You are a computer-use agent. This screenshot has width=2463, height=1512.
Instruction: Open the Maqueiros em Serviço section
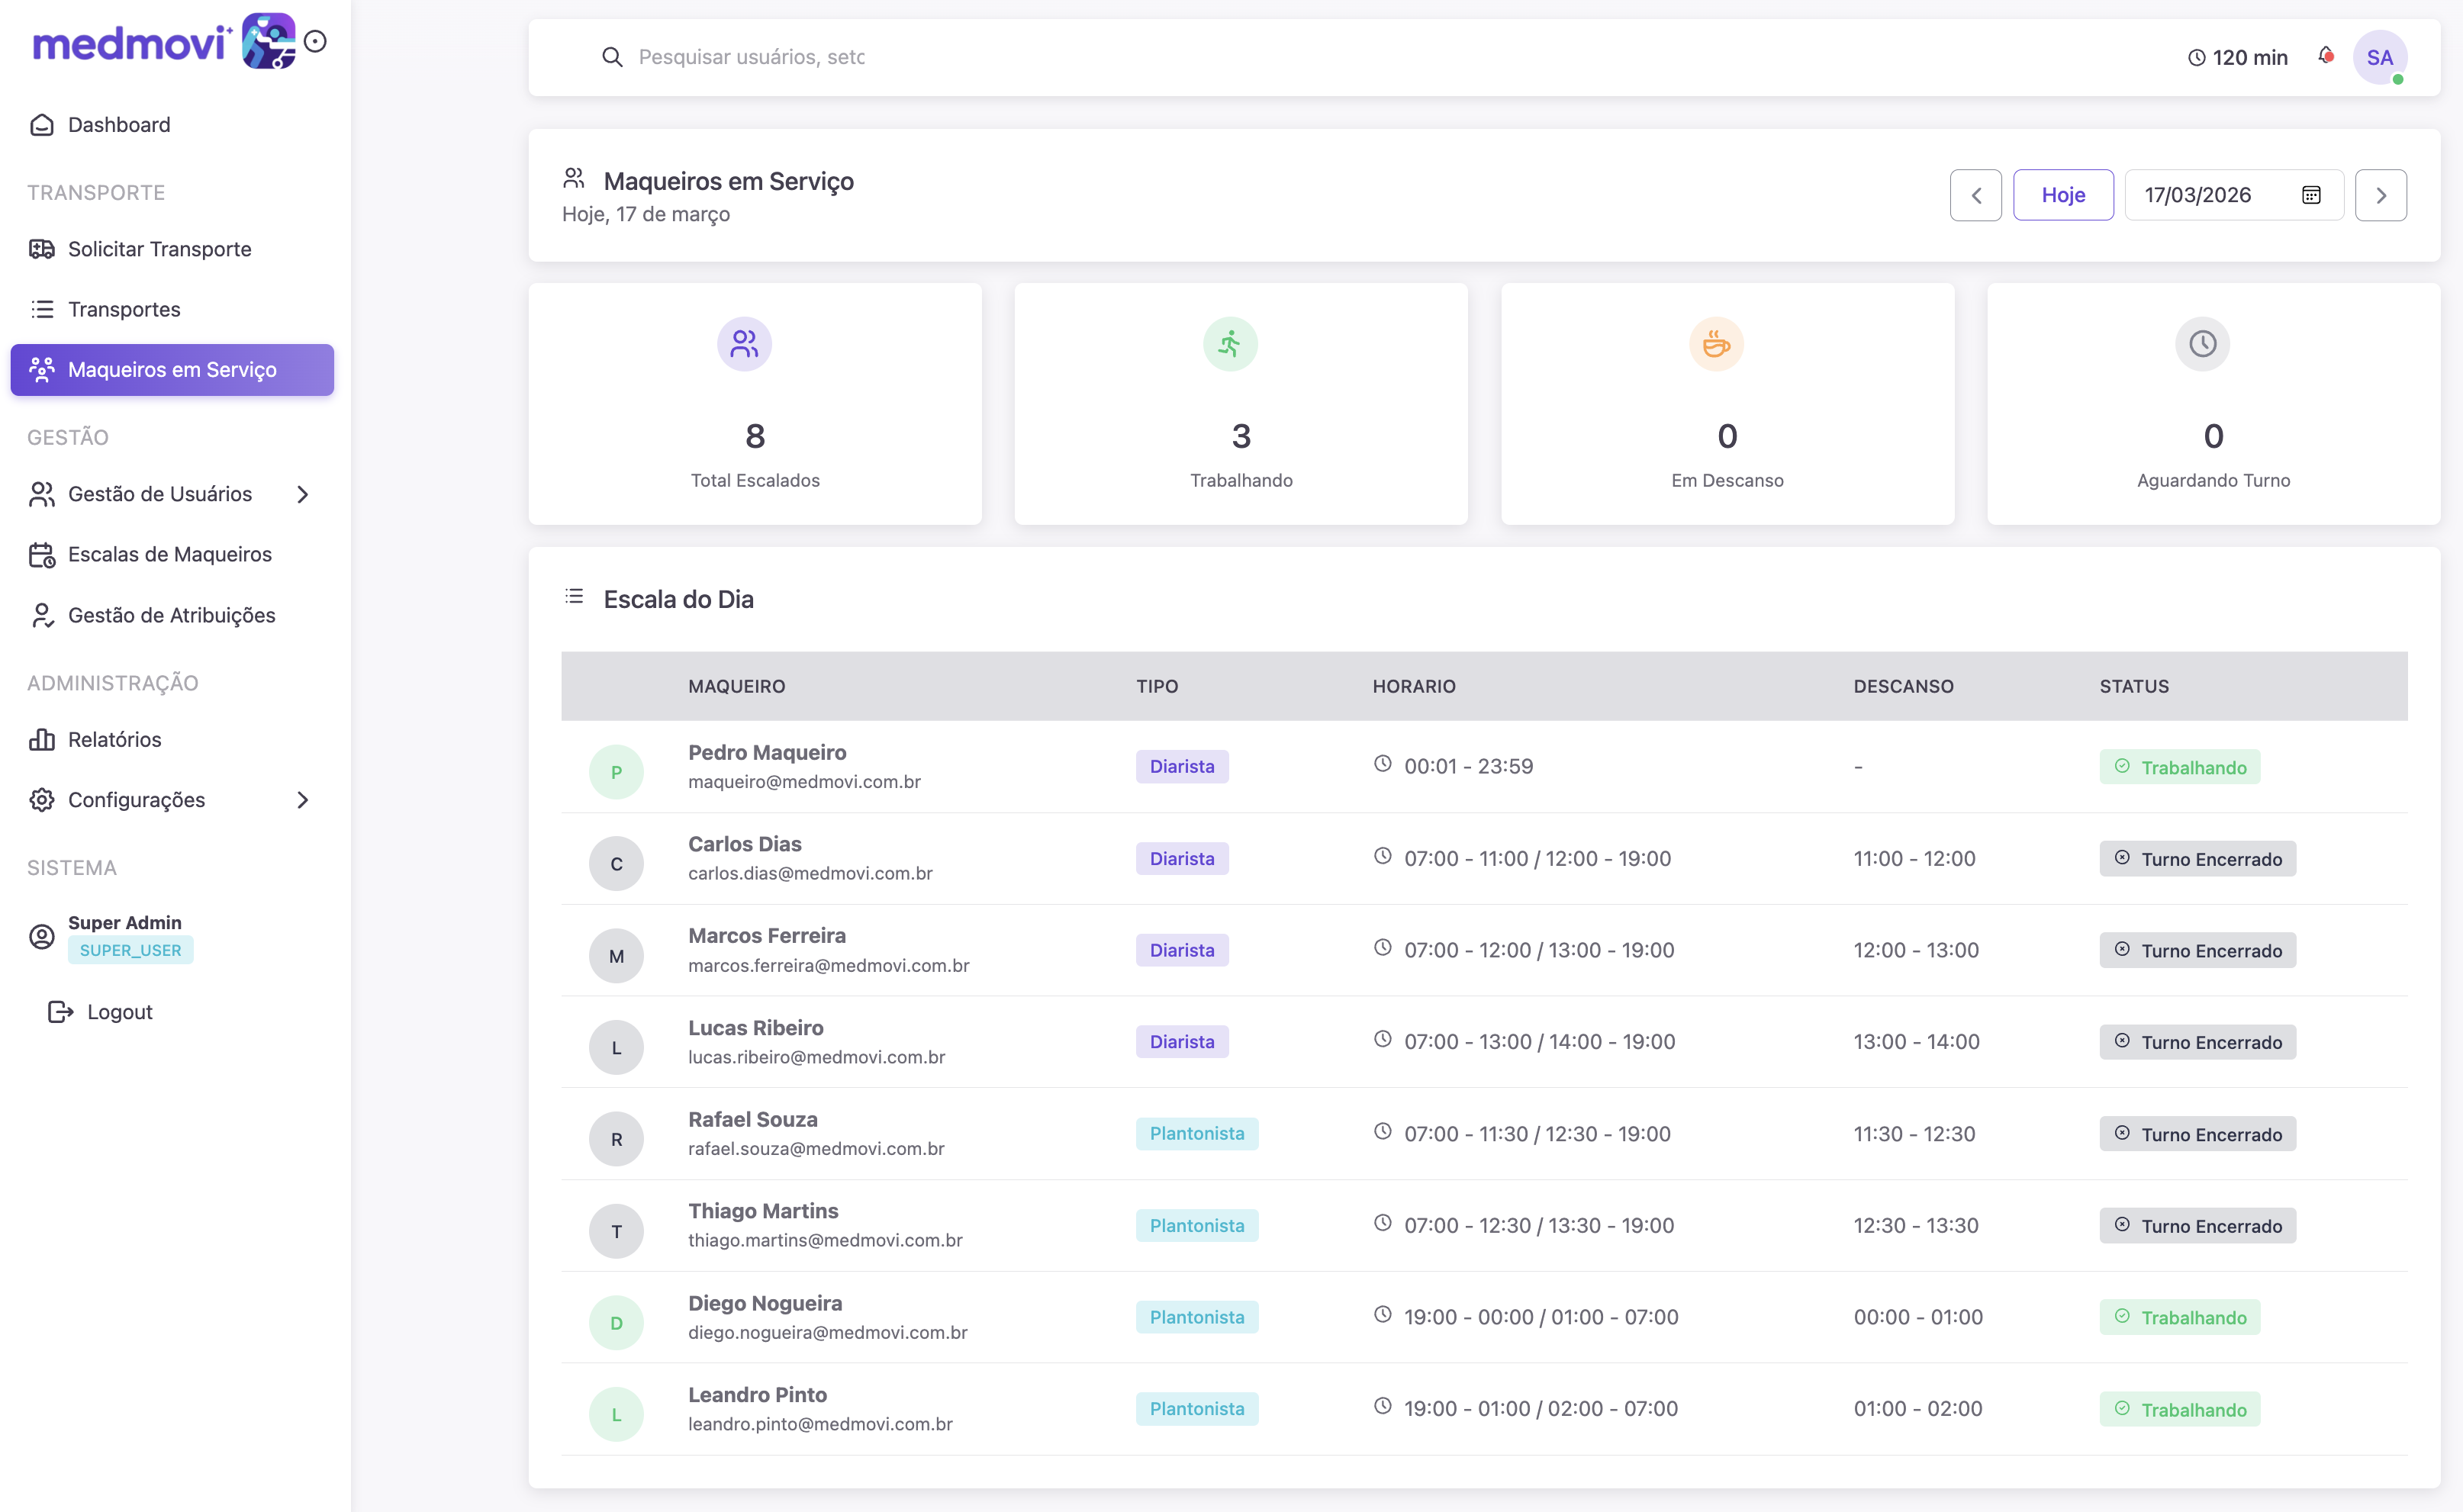171,369
